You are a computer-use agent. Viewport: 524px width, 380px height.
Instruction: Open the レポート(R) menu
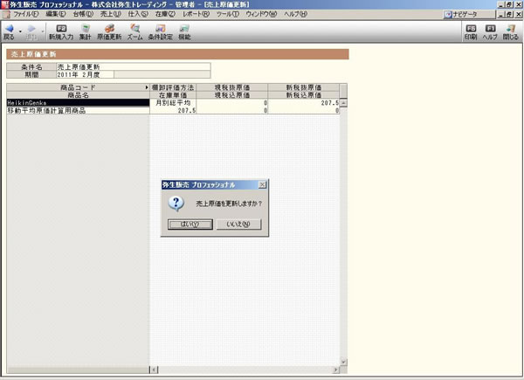click(x=196, y=14)
